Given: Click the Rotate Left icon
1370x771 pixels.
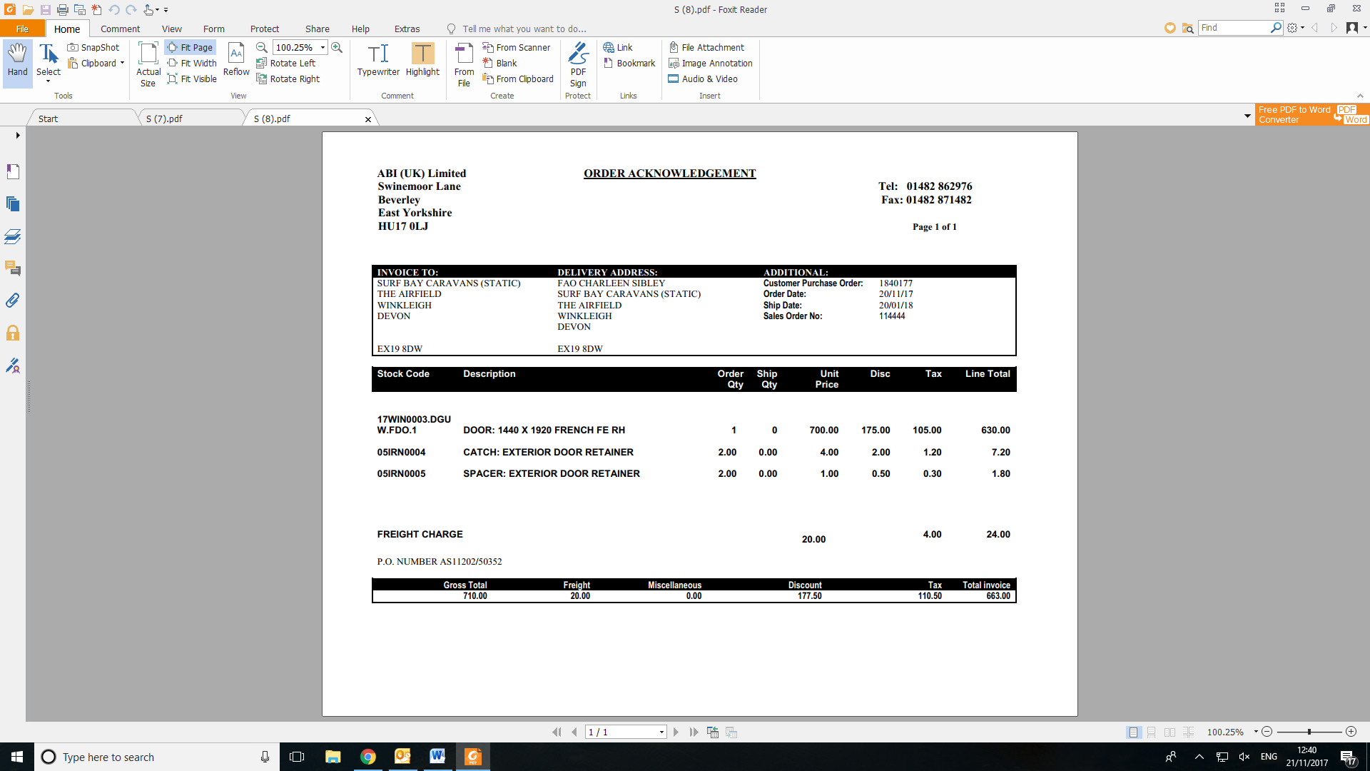Looking at the screenshot, I should pos(262,63).
